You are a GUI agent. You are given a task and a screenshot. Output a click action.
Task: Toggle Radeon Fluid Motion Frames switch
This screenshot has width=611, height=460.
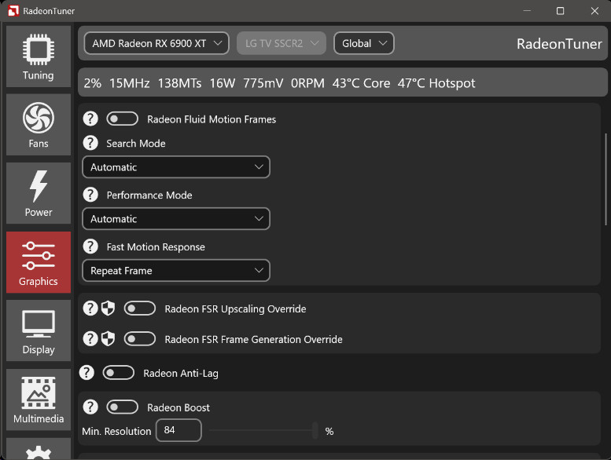tap(123, 119)
